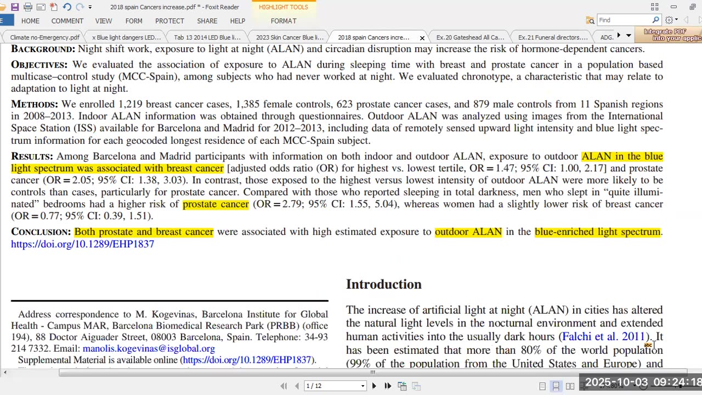Switch to Ex.20 Gateshead All Ca document tab

click(470, 37)
